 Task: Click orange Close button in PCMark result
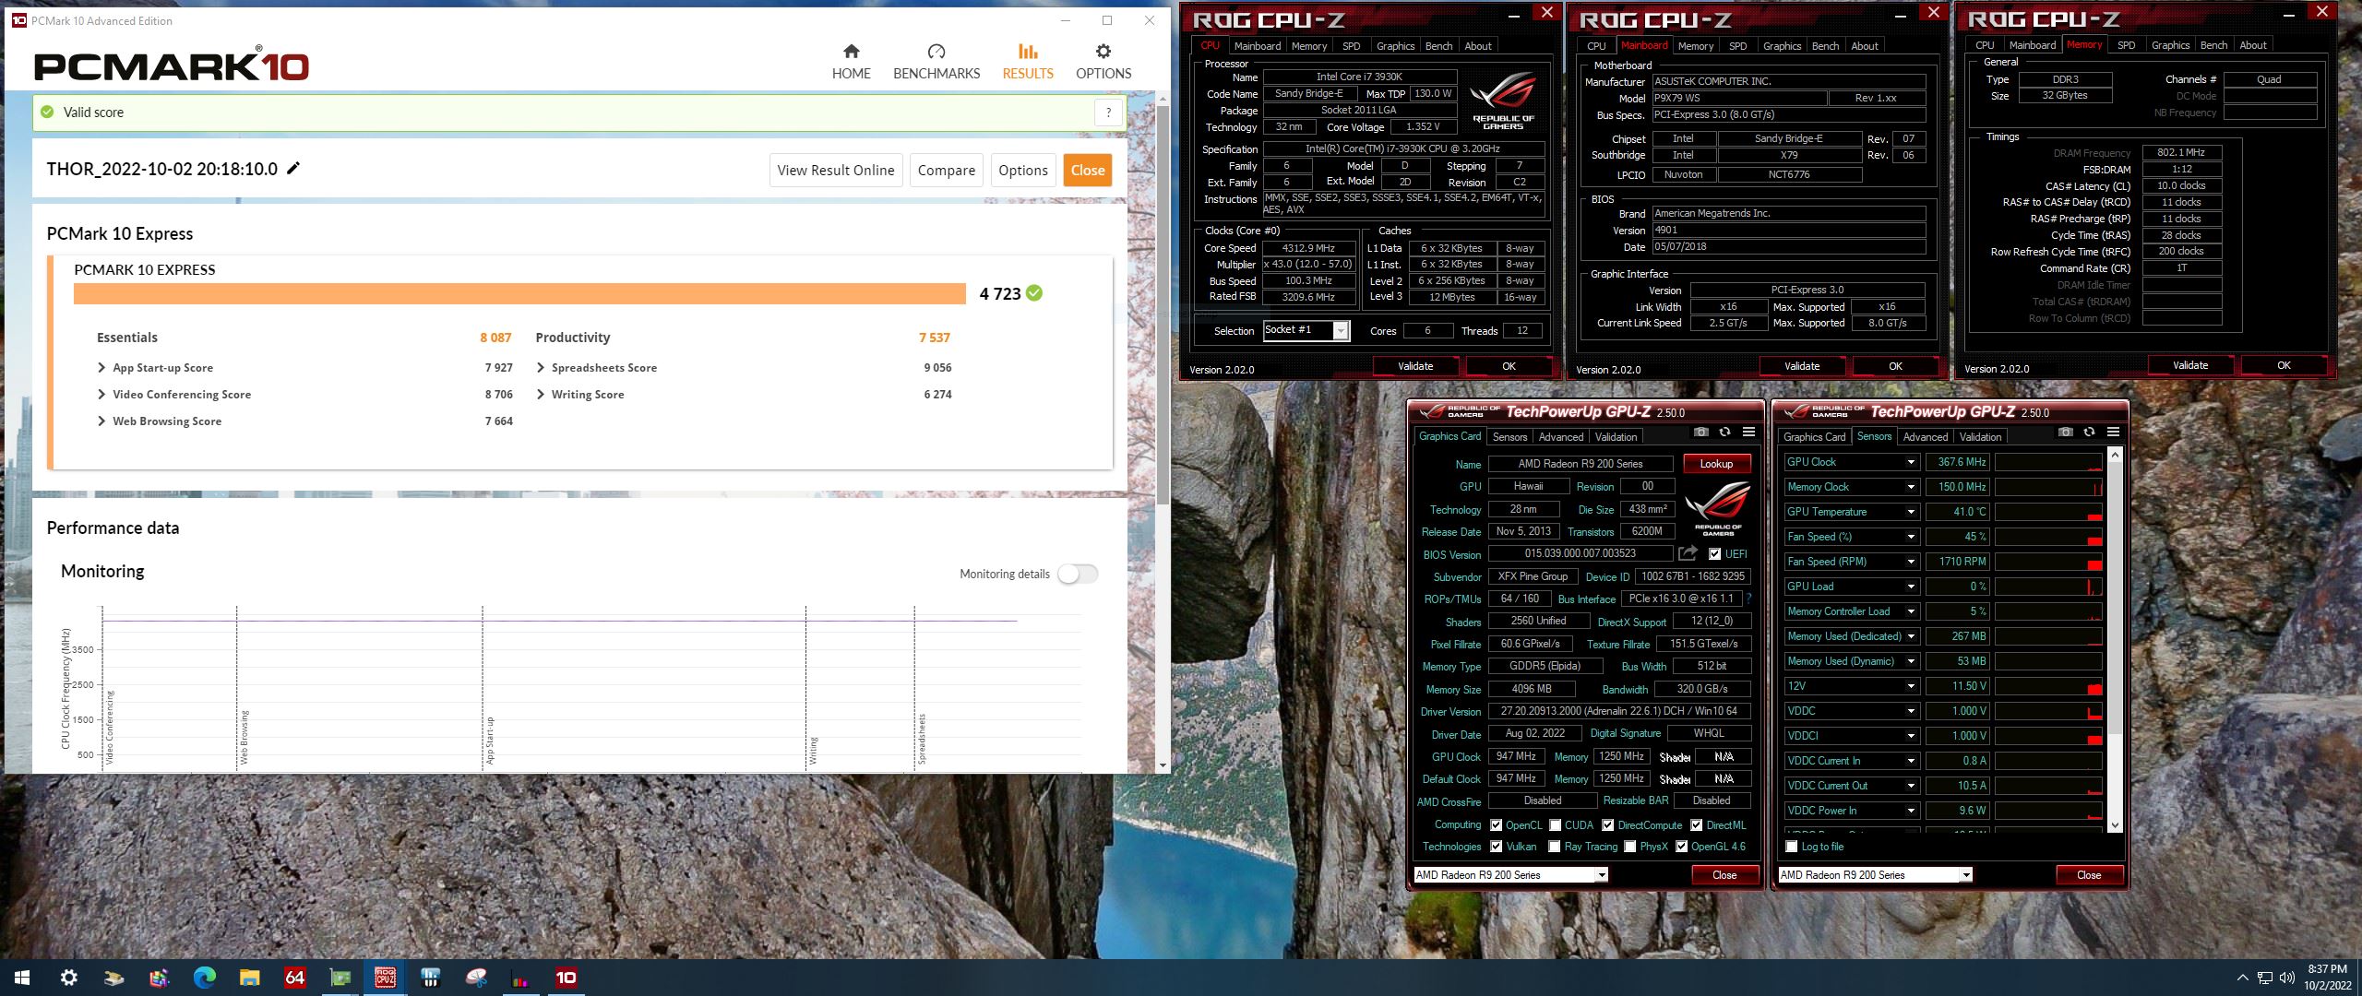[x=1087, y=170]
